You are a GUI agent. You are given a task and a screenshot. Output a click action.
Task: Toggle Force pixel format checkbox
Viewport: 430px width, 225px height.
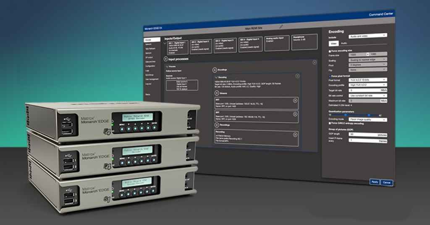(330, 76)
